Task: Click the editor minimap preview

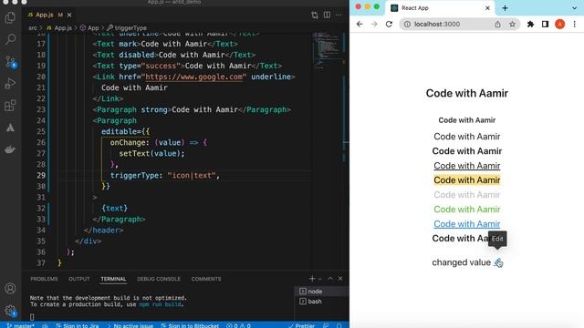Action: tap(327, 50)
